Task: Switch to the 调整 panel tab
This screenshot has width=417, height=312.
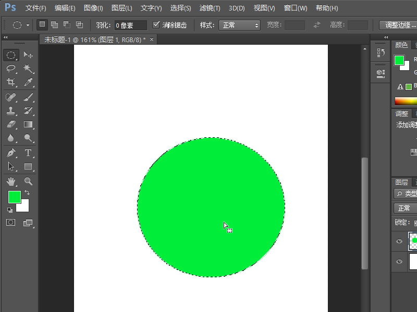Action: pyautogui.click(x=401, y=114)
